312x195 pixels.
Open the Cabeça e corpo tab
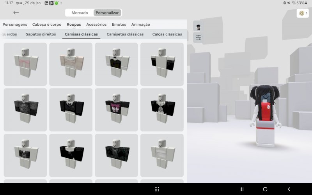coord(47,25)
